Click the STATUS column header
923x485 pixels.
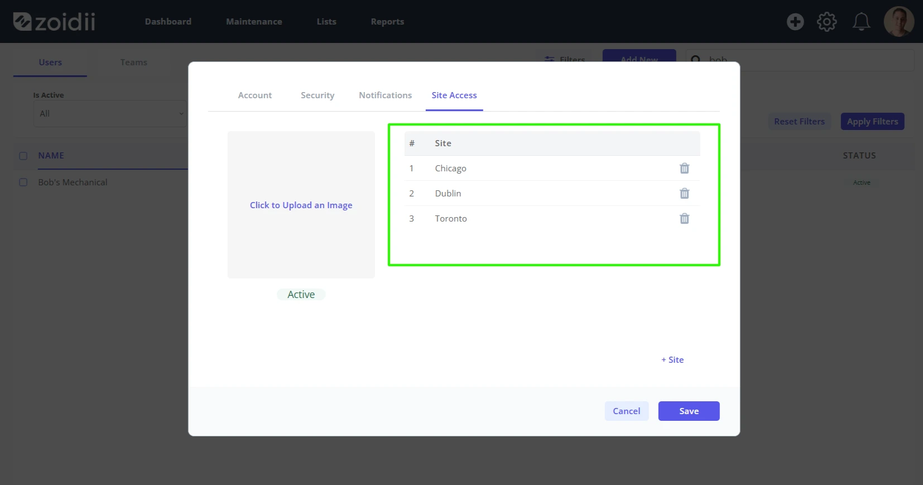(x=859, y=156)
